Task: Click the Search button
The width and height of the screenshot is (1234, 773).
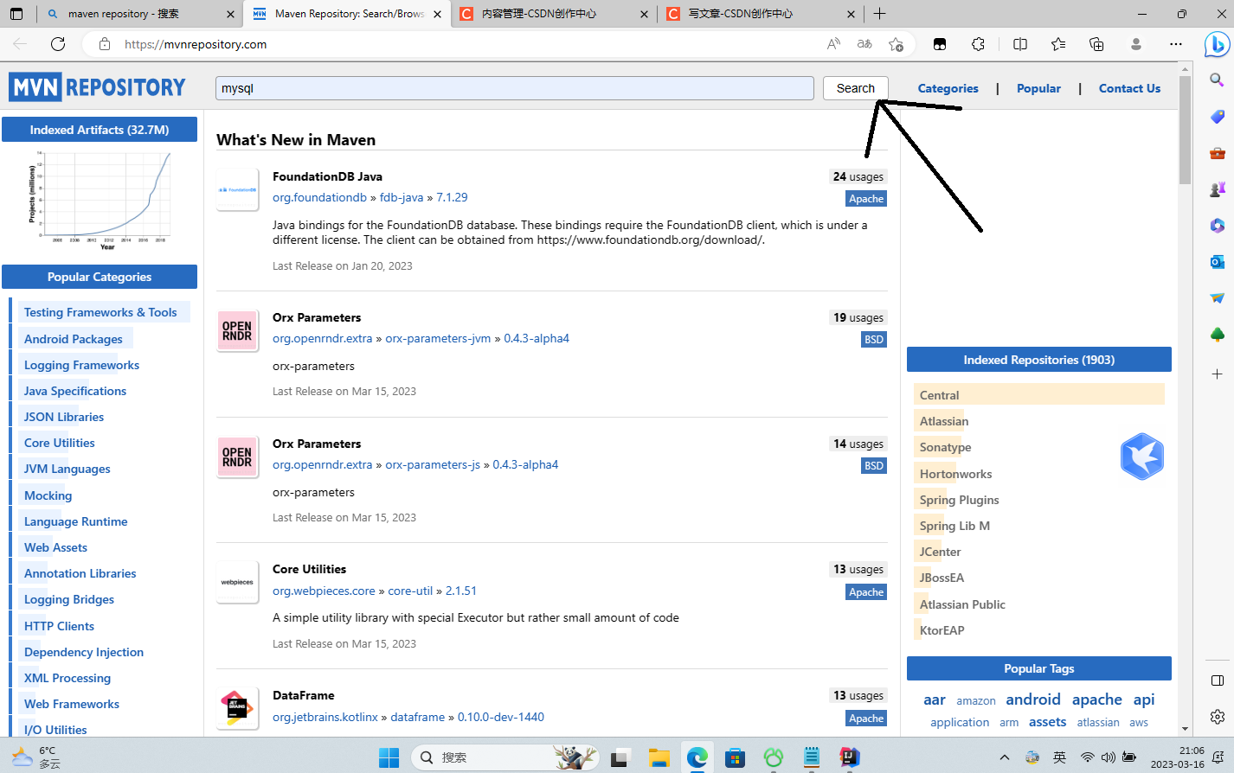Action: [x=856, y=88]
